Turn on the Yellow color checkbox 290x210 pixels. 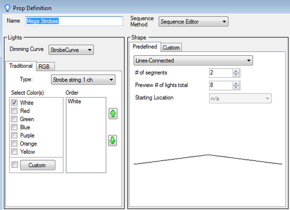click(14, 152)
